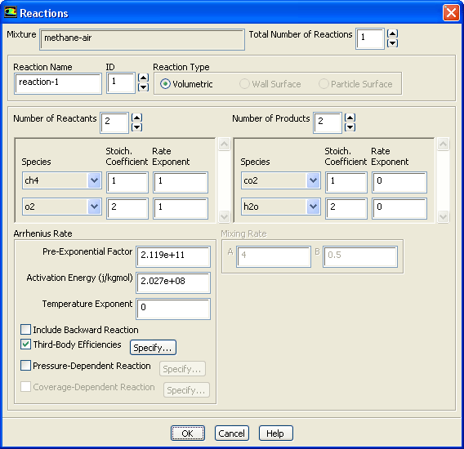Increase Number of Products
The height and width of the screenshot is (449, 464).
coord(350,118)
